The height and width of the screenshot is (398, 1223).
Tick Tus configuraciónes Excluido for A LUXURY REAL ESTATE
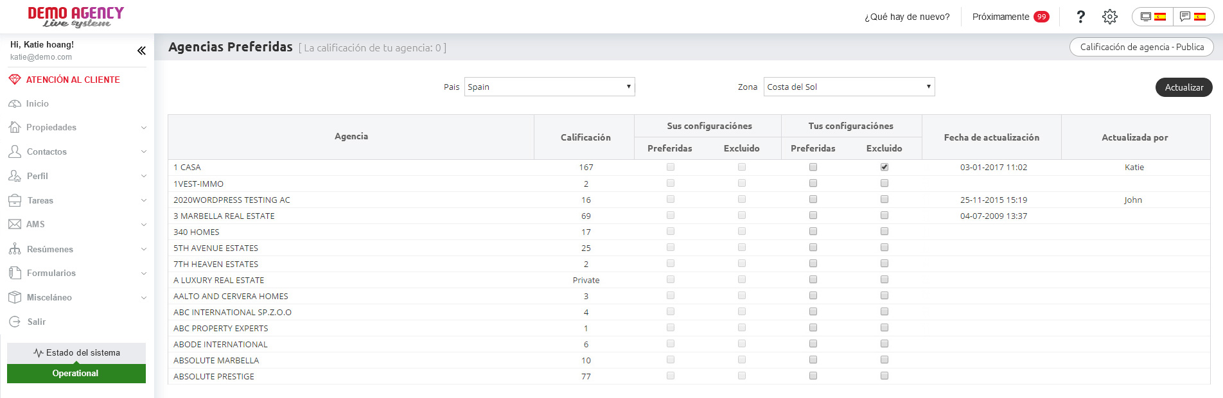pyautogui.click(x=884, y=279)
